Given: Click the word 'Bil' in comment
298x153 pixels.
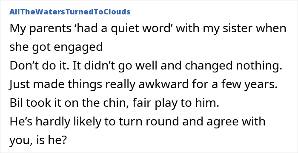Looking at the screenshot, I should (x=16, y=103).
